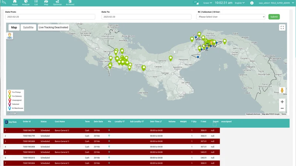Click the Google logo on map
296x166 pixels.
tap(12, 113)
